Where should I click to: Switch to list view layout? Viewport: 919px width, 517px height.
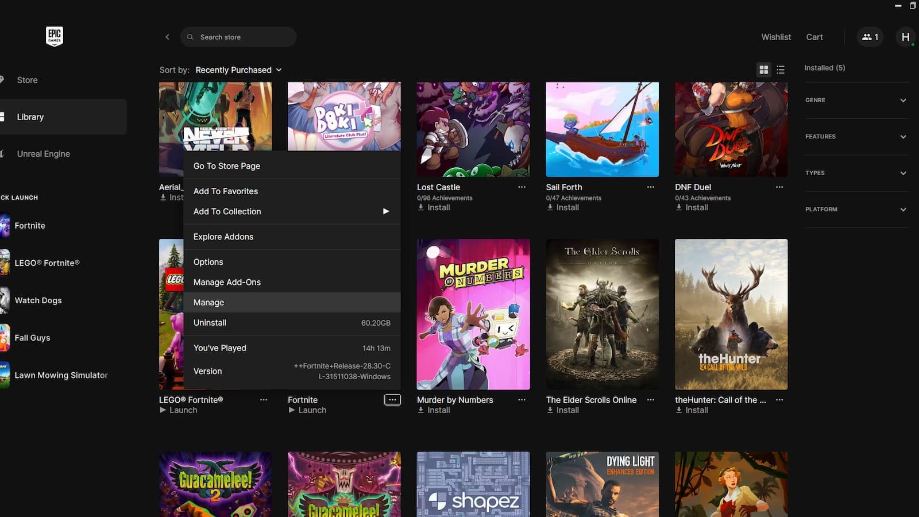(781, 70)
